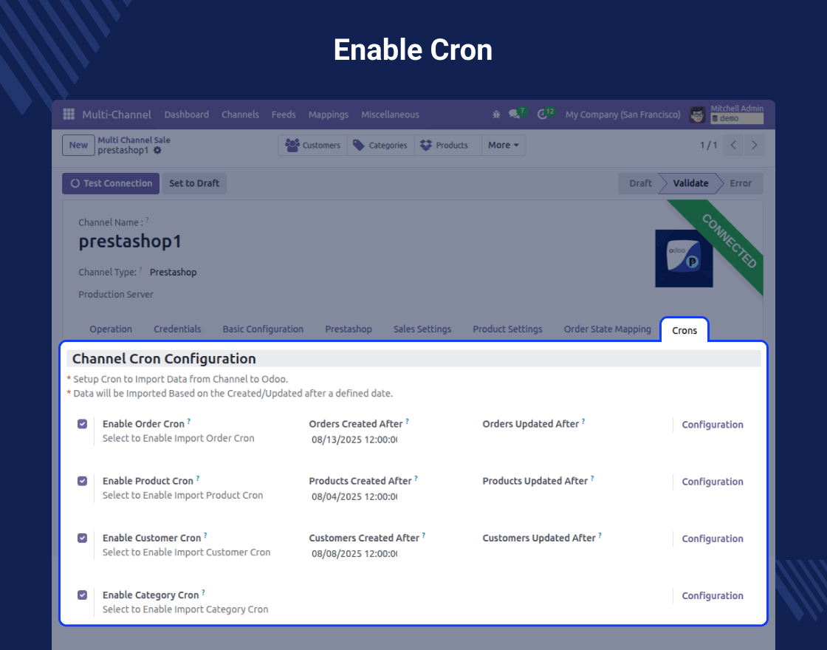
Task: Select the Draft status stage
Action: coord(640,183)
